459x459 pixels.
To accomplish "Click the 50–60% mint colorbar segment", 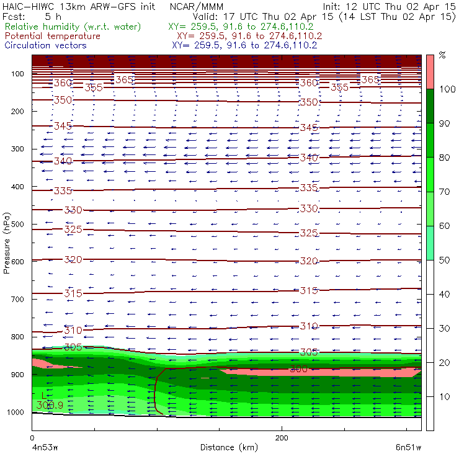I will coord(430,243).
